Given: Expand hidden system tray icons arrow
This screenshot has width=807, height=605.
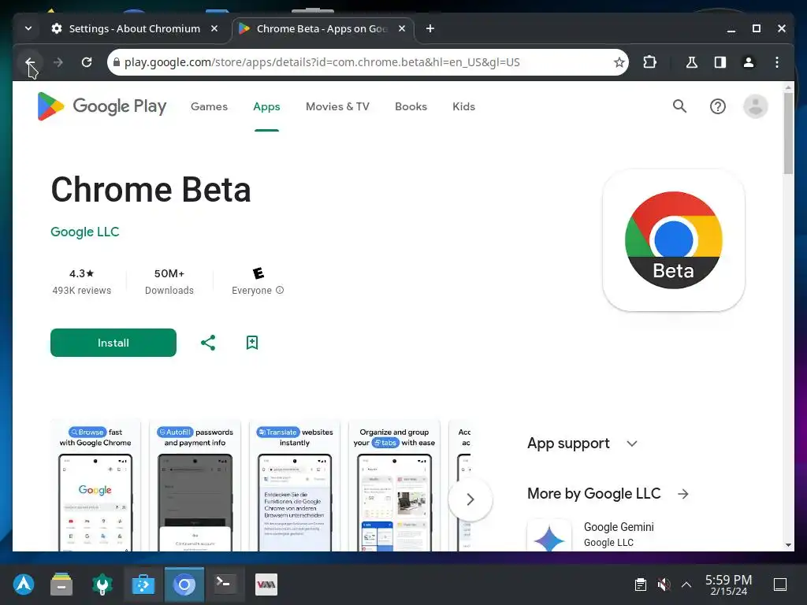Looking at the screenshot, I should 686,585.
